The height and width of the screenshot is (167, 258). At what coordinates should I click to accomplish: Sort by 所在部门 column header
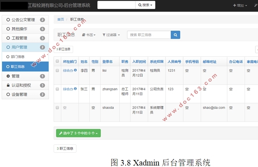pyautogui.click(x=70, y=62)
